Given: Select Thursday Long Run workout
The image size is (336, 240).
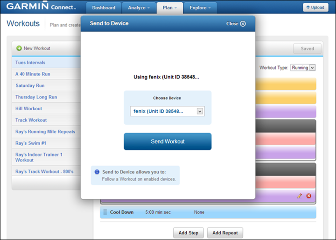Looking at the screenshot, I should pos(36,97).
